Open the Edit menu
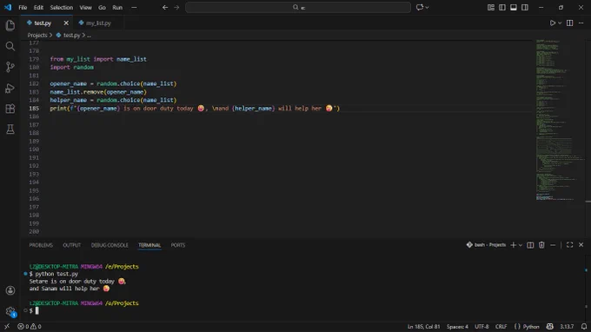This screenshot has width=591, height=332. pyautogui.click(x=38, y=8)
